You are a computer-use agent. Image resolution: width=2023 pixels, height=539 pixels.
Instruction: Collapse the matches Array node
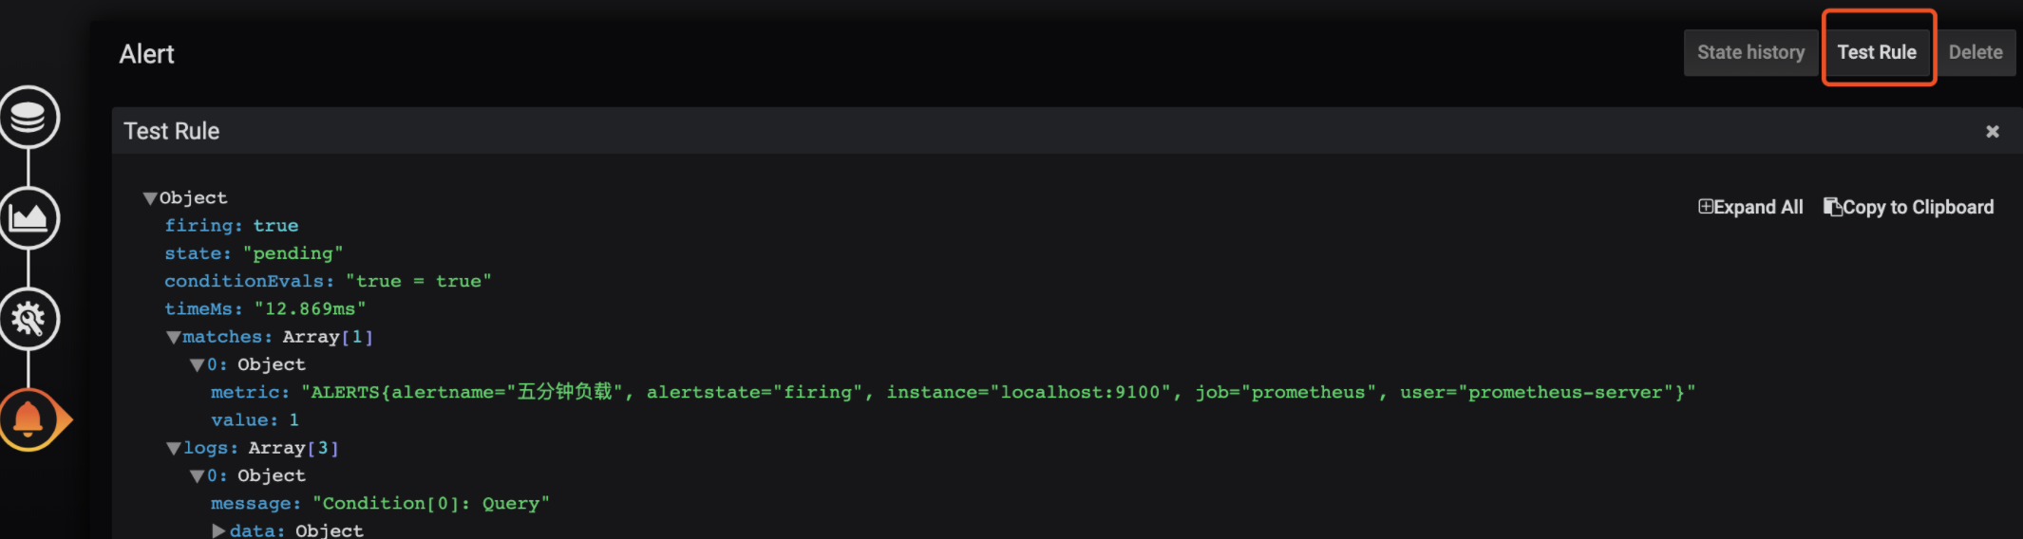[x=173, y=337]
